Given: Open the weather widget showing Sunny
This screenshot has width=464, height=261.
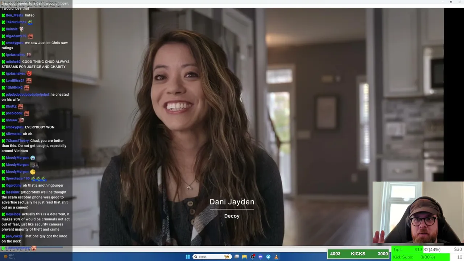Looking at the screenshot, I should [9, 257].
